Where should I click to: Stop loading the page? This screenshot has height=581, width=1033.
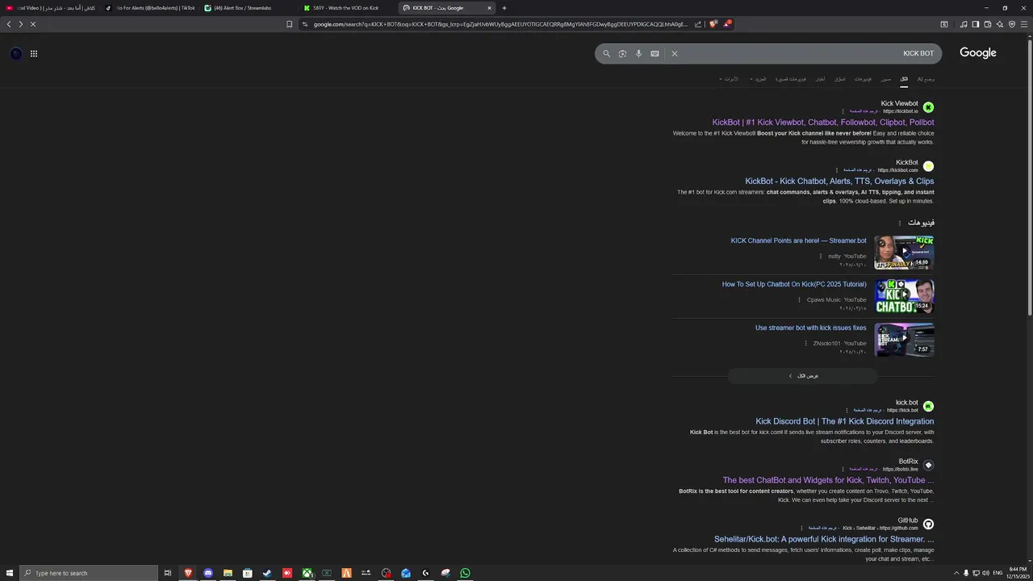(x=33, y=24)
